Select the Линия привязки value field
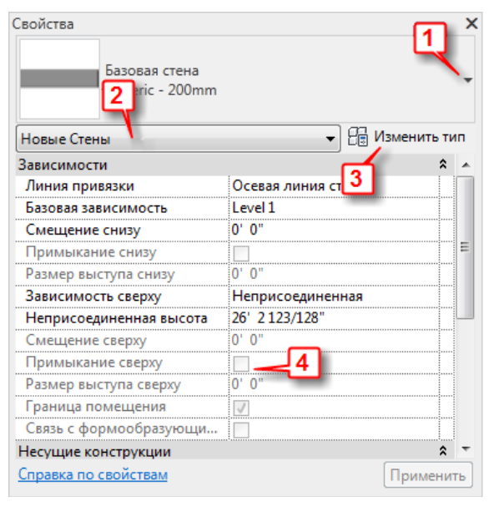This screenshot has height=507, width=494. coord(334,186)
